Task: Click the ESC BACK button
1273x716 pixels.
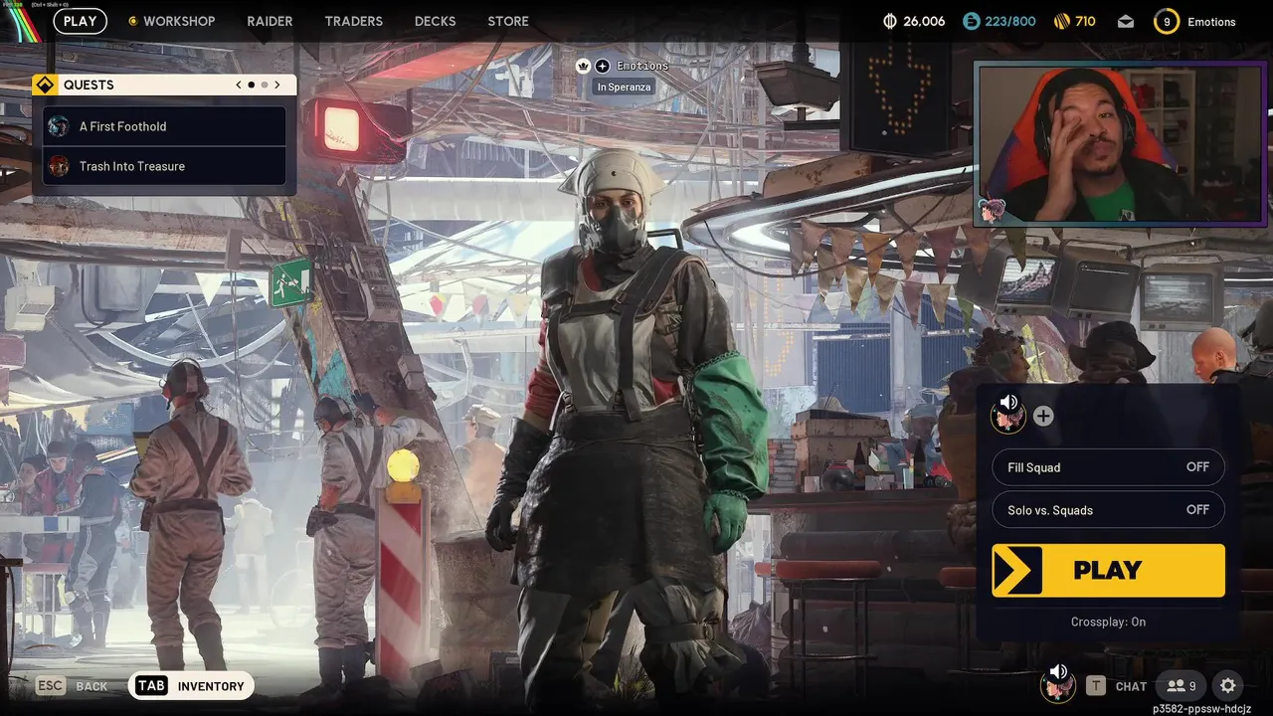Action: 72,685
